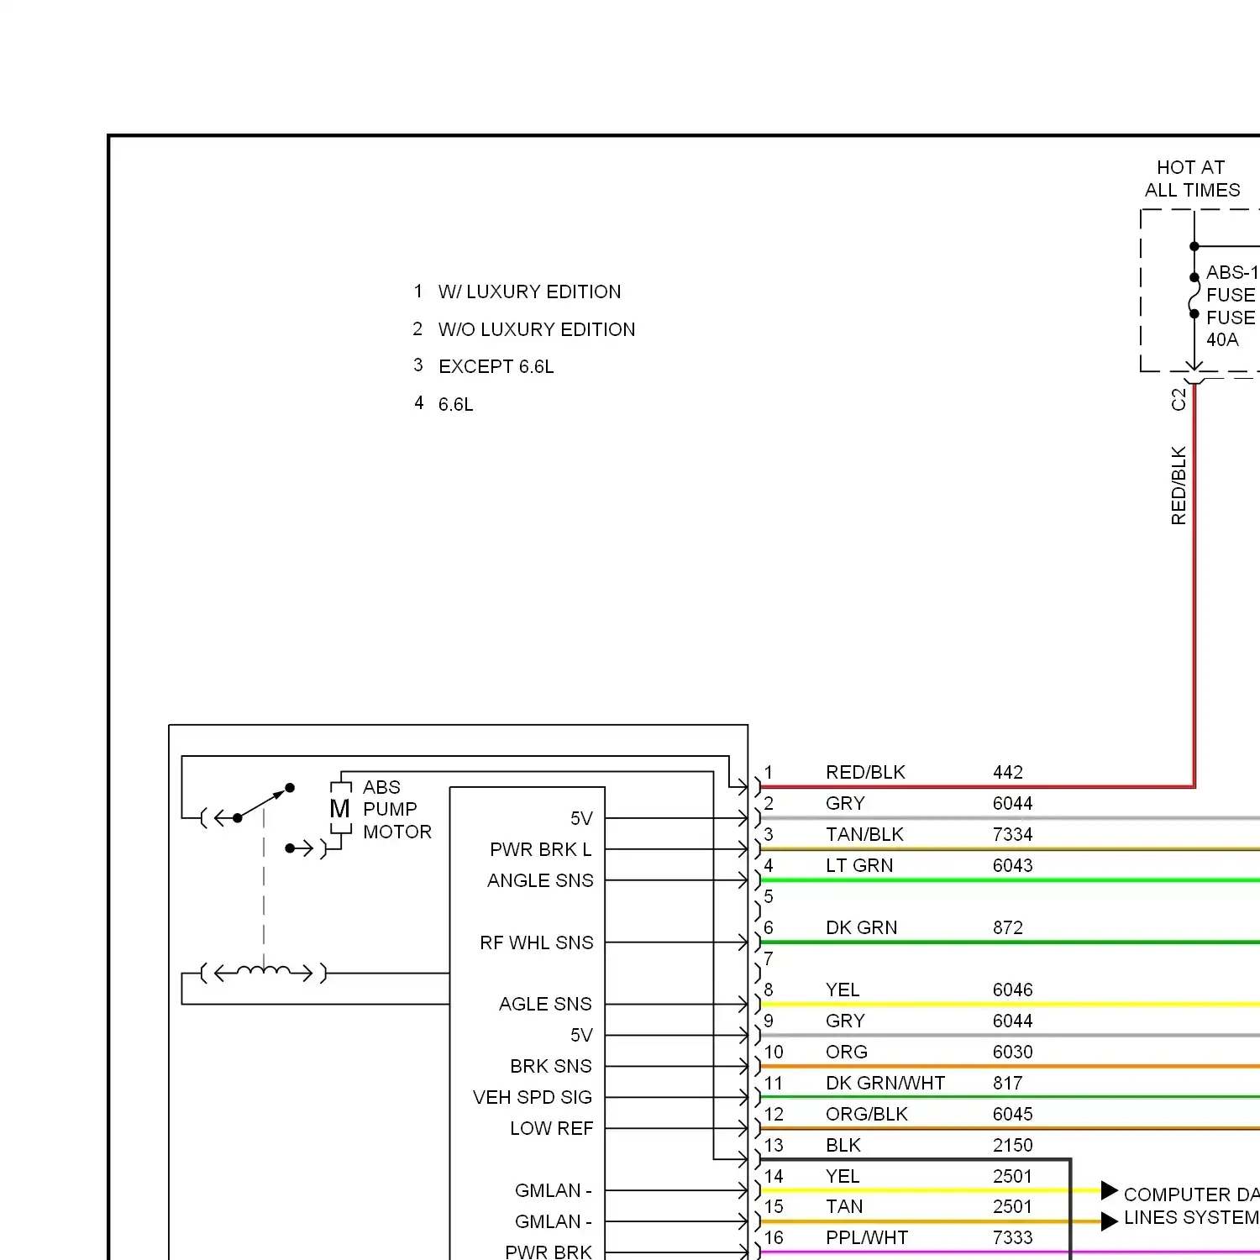This screenshot has height=1260, width=1260.
Task: Click the 'W/O LUXURY EDITION' legend note
Action: tap(536, 329)
